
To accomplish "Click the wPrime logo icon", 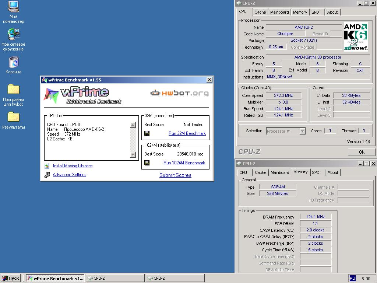I will [x=51, y=95].
